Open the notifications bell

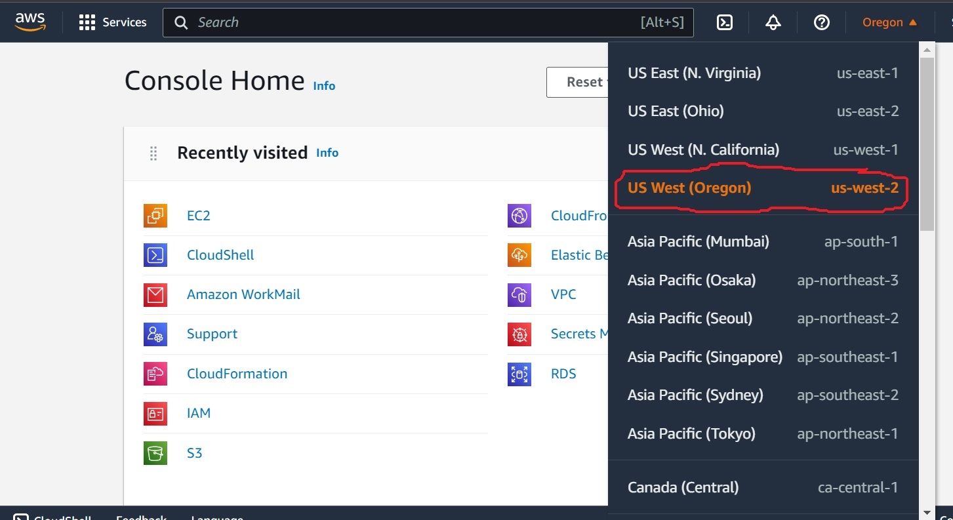pyautogui.click(x=773, y=22)
